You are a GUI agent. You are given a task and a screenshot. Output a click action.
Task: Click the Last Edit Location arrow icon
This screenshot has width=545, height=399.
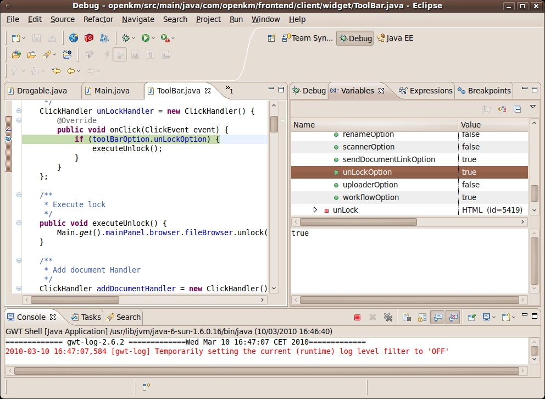tap(56, 71)
